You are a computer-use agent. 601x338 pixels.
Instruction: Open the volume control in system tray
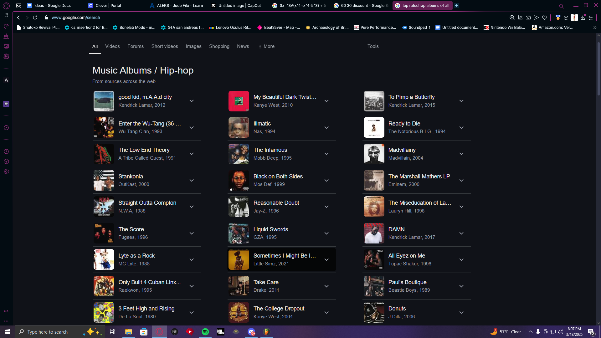[560, 332]
